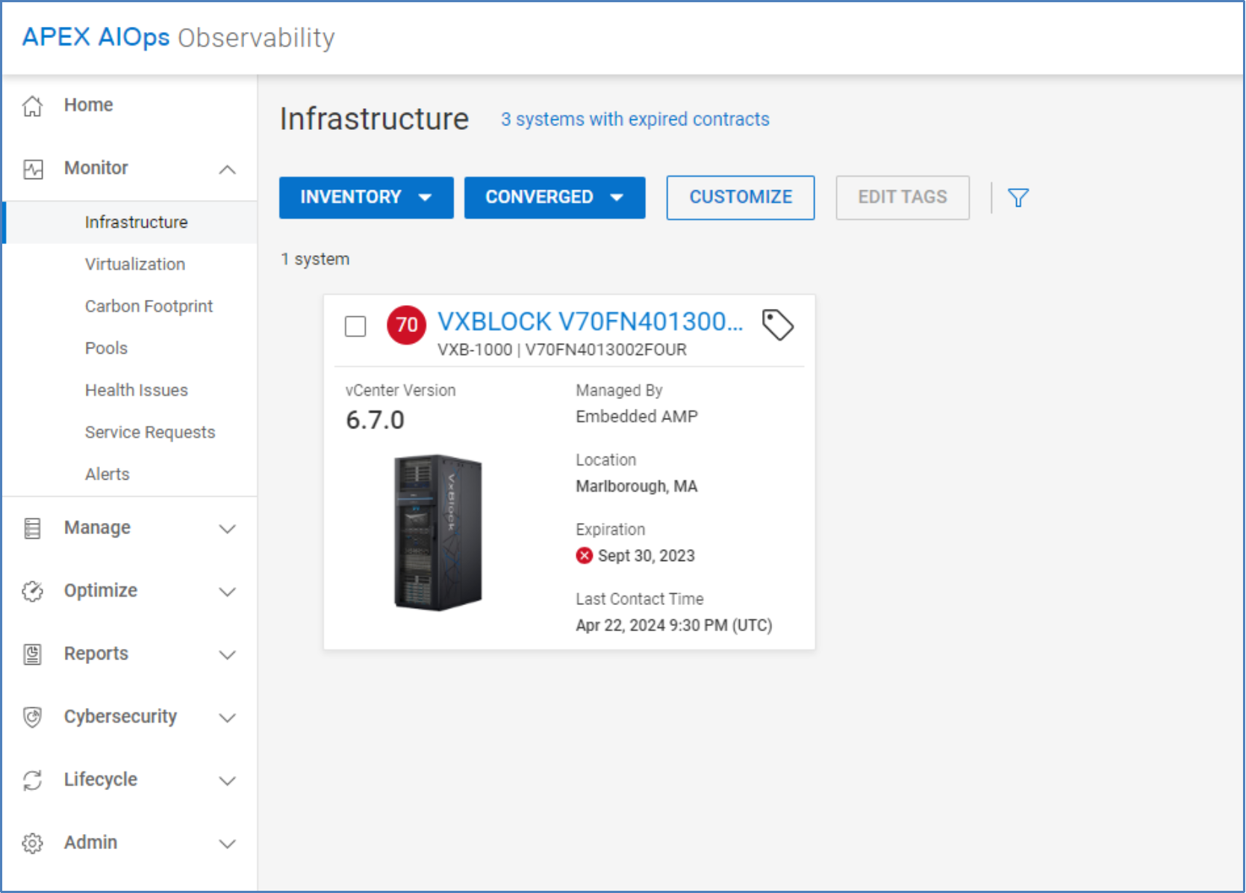Click the Reports menu label
The width and height of the screenshot is (1246, 893).
96,654
